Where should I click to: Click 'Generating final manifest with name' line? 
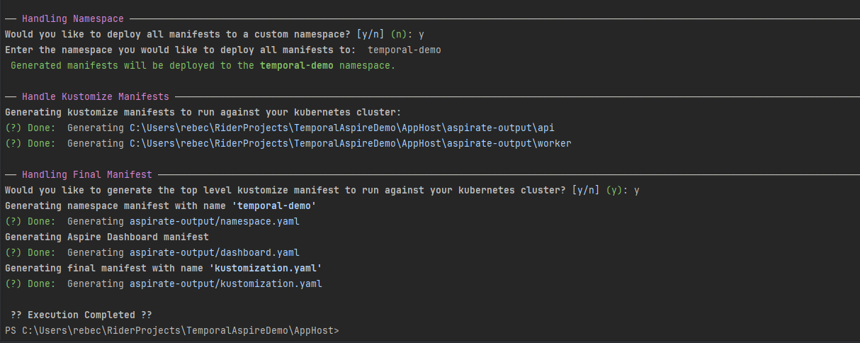(x=164, y=268)
